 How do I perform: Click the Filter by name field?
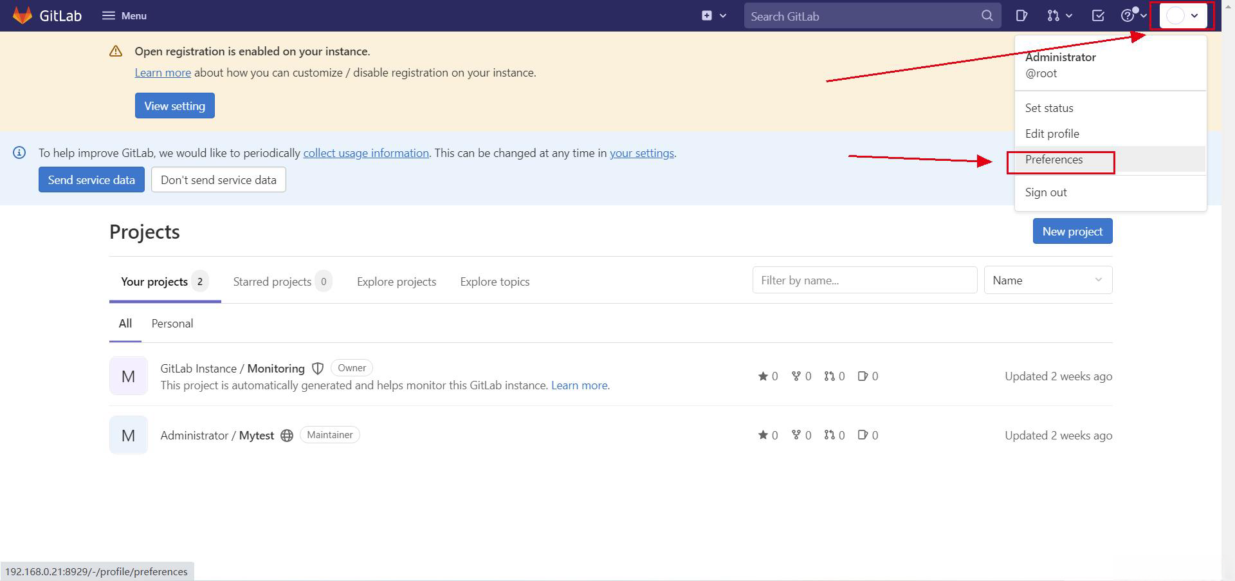[864, 281]
